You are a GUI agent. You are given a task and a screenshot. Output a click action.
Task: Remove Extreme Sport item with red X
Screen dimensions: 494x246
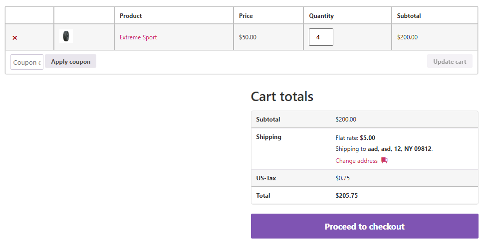coord(14,38)
